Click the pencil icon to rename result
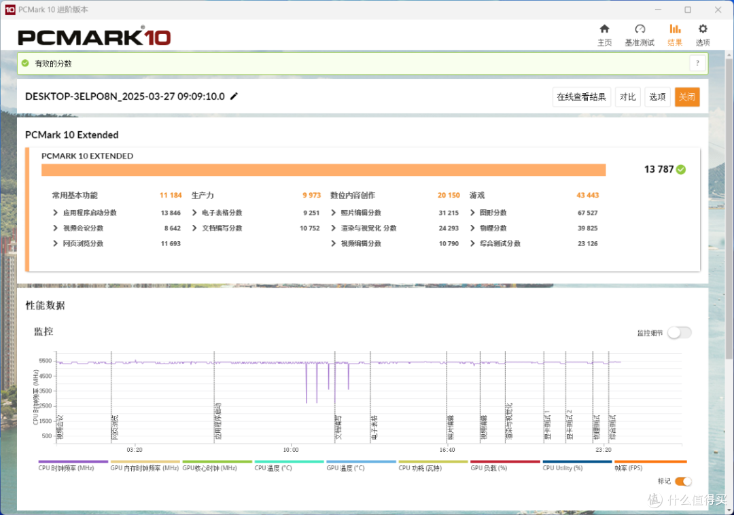Screen dimensions: 734x515 234,96
